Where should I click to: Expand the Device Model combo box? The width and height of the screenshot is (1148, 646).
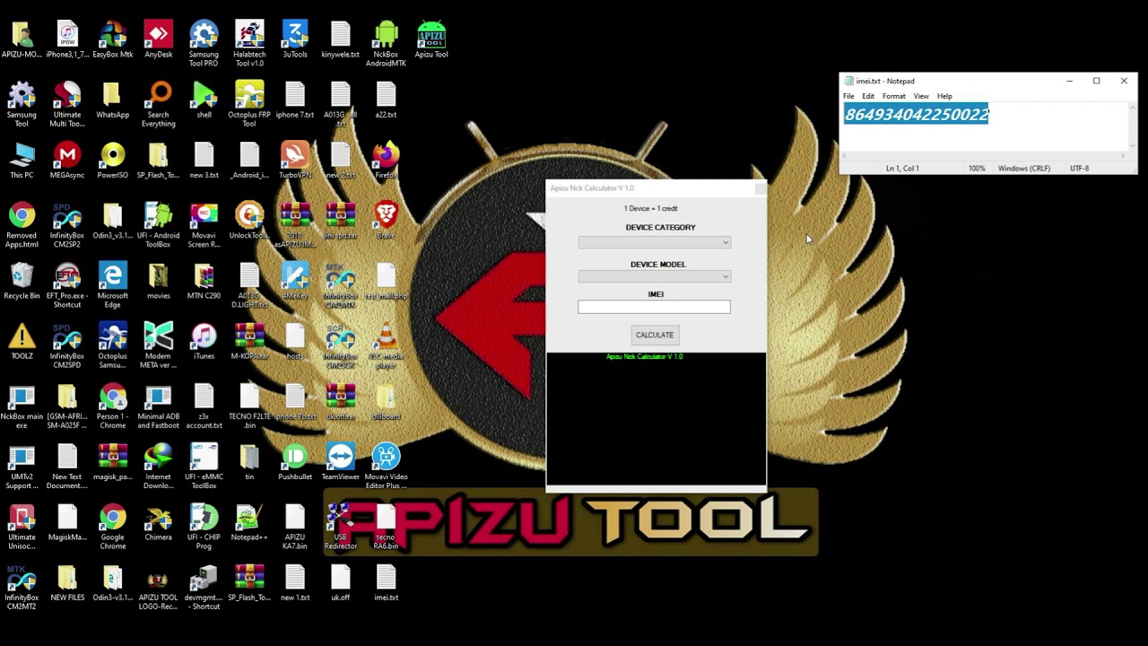pos(654,276)
